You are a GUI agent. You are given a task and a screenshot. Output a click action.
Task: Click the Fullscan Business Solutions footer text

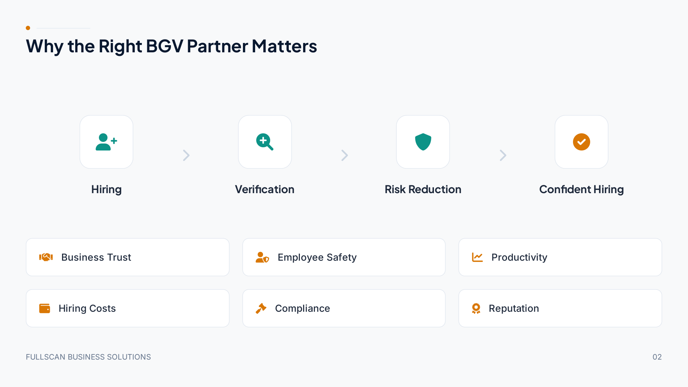coord(88,357)
